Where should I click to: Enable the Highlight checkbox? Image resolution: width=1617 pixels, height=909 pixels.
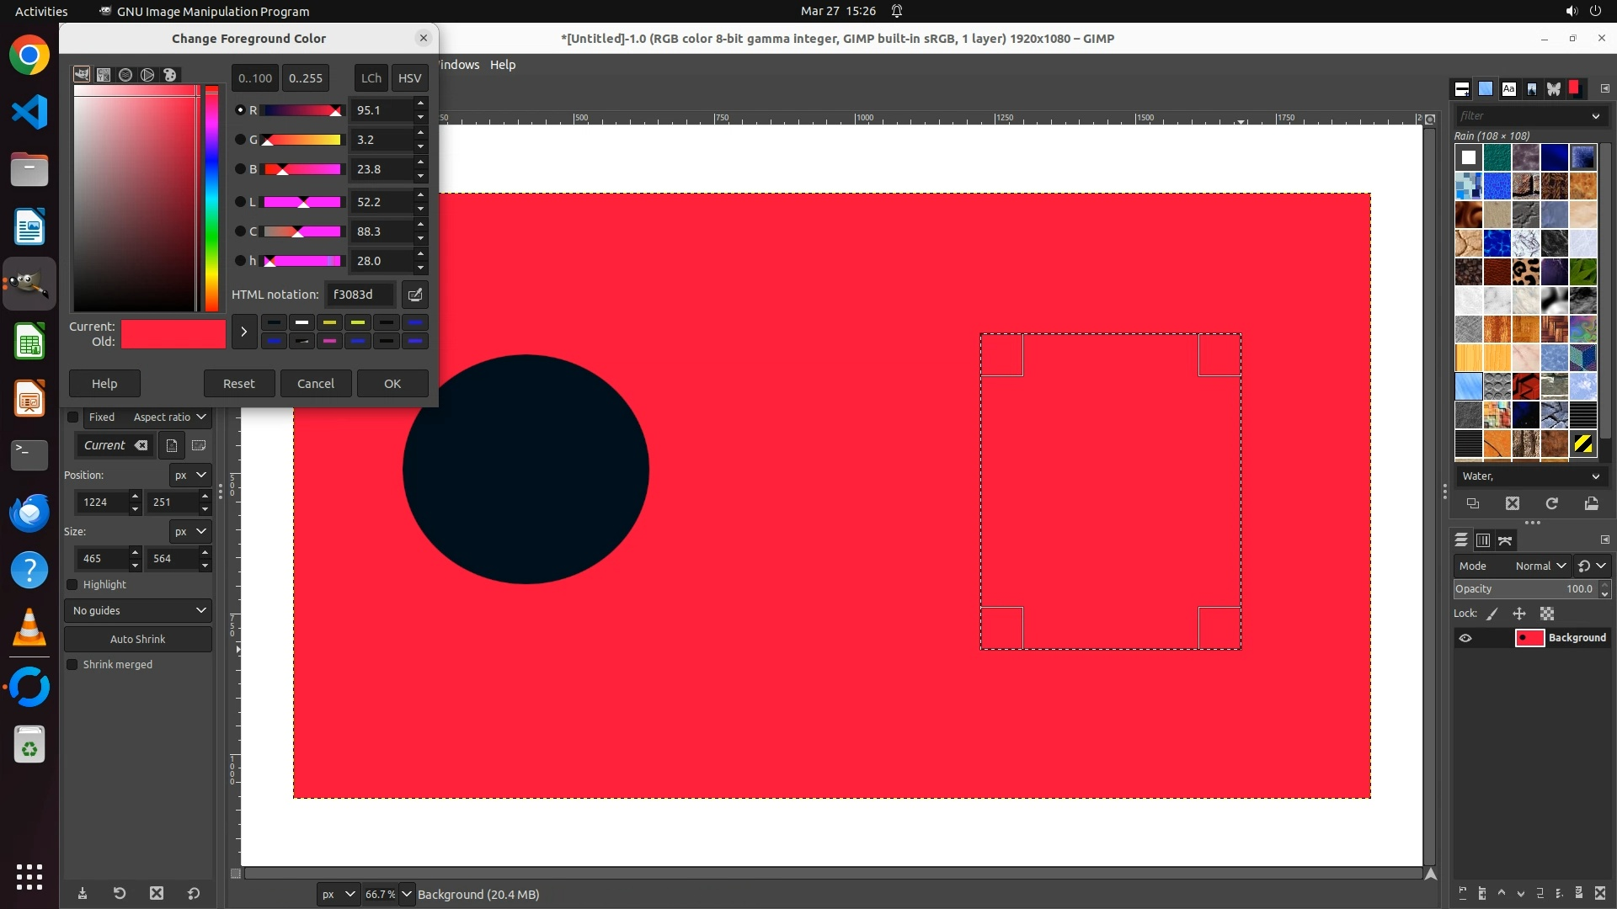pyautogui.click(x=72, y=585)
